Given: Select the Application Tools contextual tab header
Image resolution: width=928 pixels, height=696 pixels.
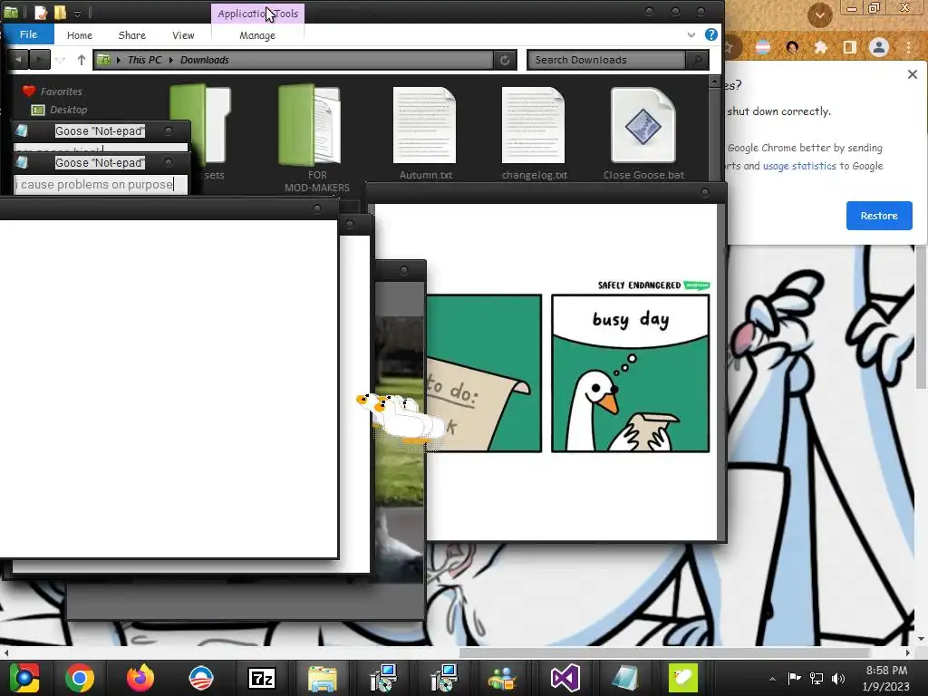Looking at the screenshot, I should point(258,14).
